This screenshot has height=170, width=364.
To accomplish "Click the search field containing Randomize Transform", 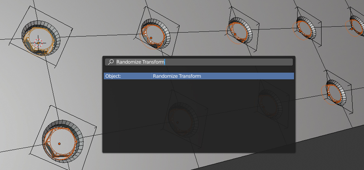I will click(x=199, y=62).
